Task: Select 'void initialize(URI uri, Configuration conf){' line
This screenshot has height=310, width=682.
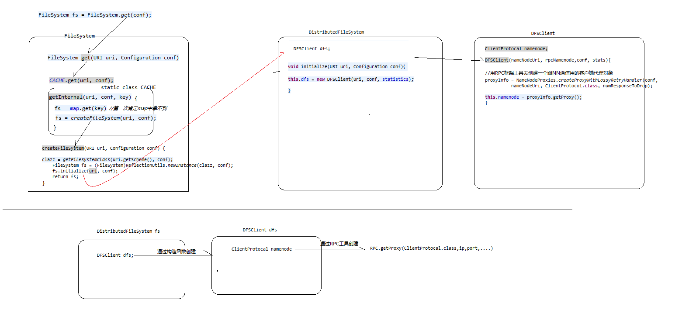Action: pyautogui.click(x=347, y=67)
